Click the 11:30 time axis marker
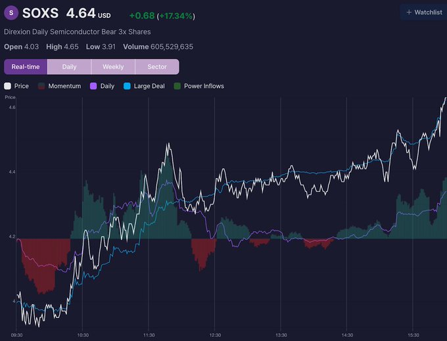The image size is (447, 341). coord(149,335)
